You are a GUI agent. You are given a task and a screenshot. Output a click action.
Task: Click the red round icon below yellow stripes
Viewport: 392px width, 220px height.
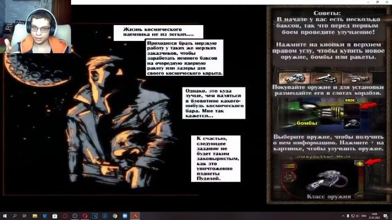[290, 177]
